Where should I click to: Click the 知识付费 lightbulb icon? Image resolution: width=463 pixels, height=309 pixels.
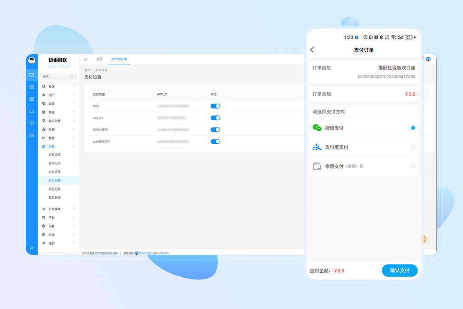coord(44,121)
